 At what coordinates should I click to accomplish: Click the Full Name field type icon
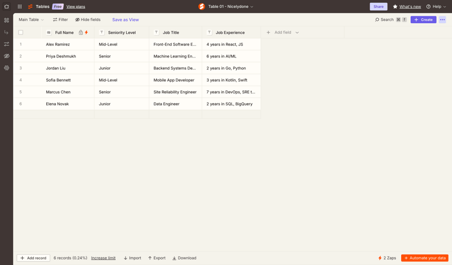tap(49, 32)
